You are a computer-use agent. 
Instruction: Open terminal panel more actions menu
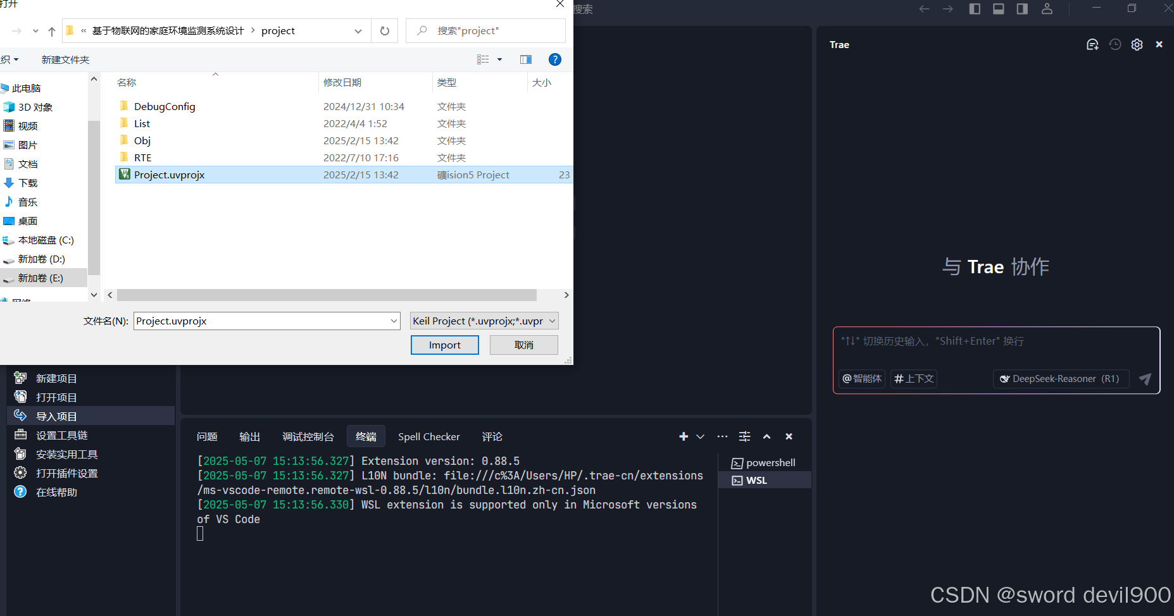pos(722,437)
